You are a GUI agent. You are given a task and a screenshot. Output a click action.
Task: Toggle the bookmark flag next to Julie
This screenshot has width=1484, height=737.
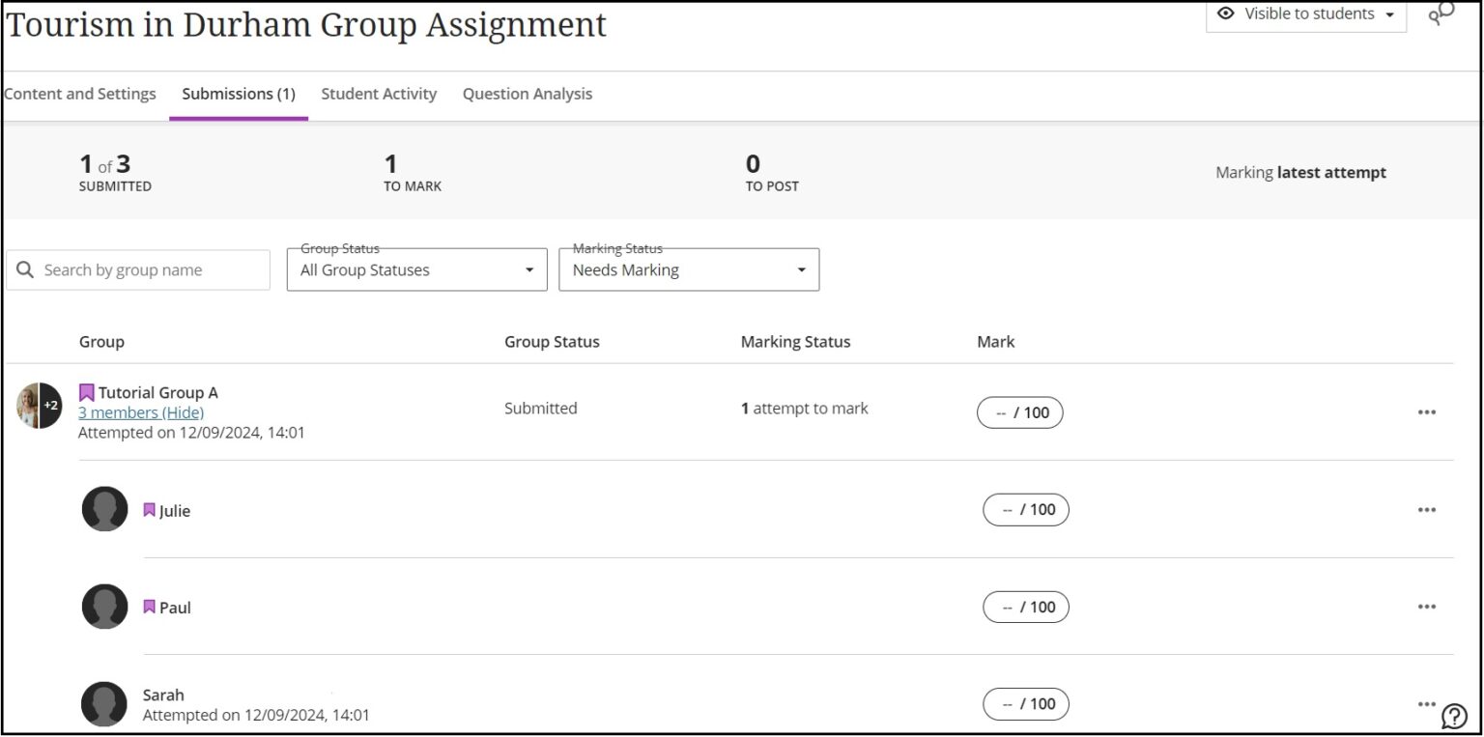(x=148, y=509)
